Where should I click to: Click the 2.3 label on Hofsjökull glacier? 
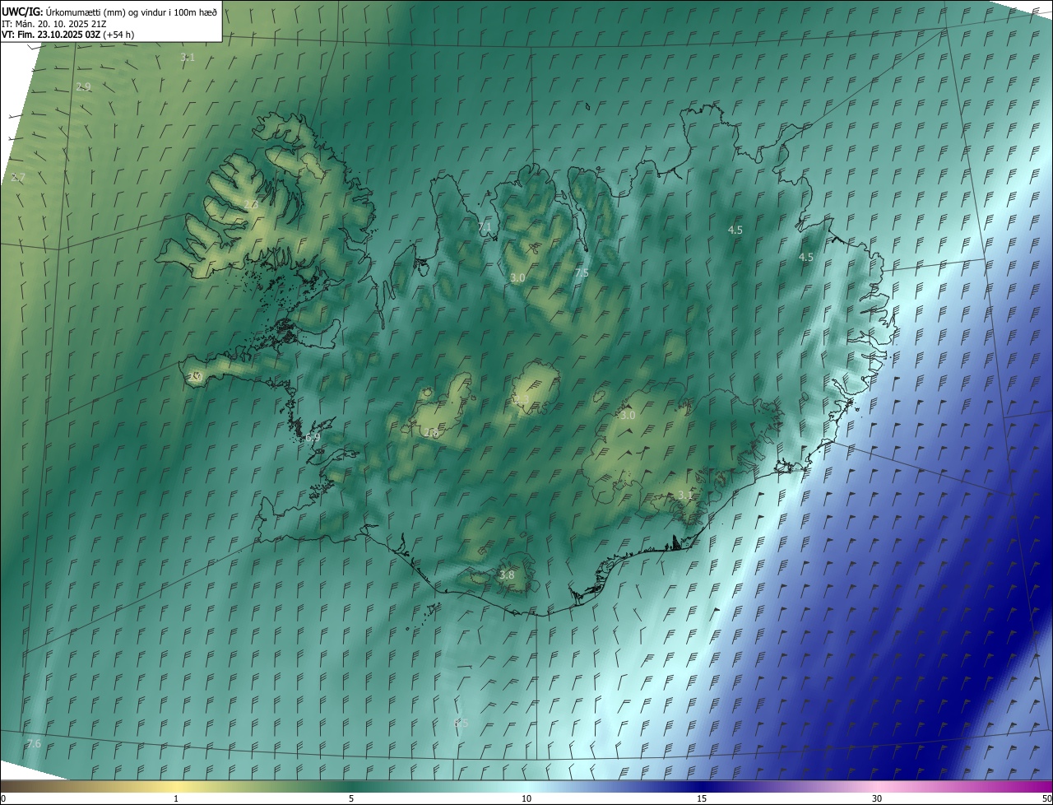click(522, 399)
